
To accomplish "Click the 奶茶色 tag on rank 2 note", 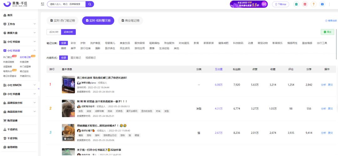I will coord(119,111).
